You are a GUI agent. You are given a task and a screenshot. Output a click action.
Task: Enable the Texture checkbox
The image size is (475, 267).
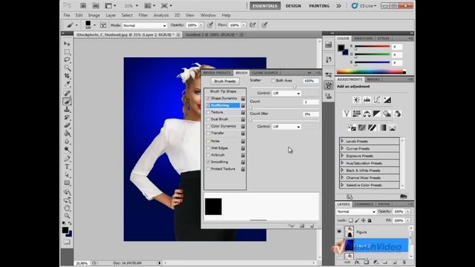coord(208,112)
